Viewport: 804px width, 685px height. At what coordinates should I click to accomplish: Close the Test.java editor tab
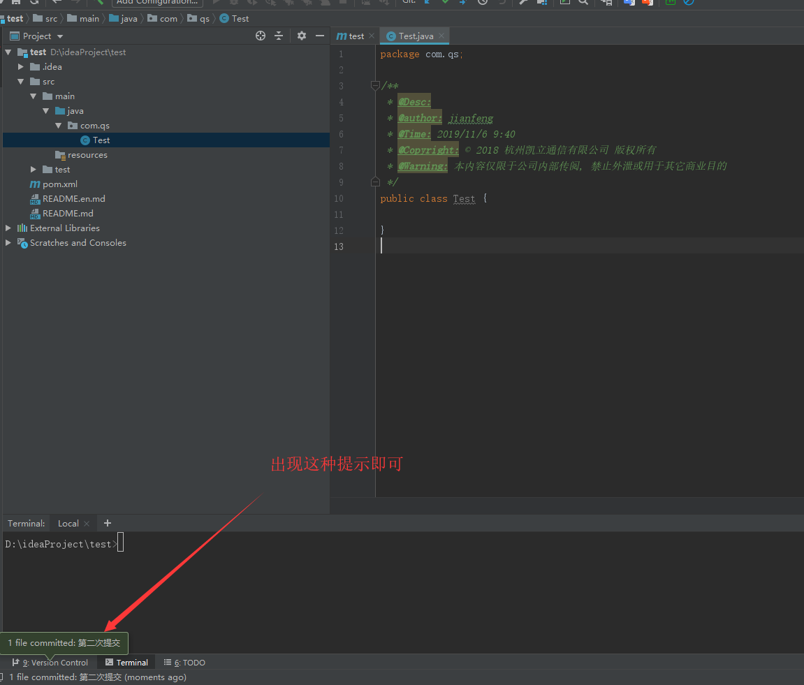pyautogui.click(x=441, y=36)
